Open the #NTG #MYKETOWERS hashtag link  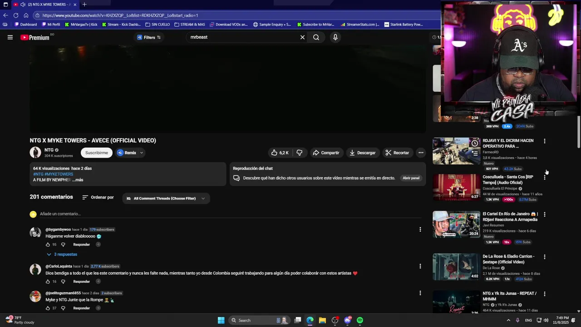coord(53,174)
